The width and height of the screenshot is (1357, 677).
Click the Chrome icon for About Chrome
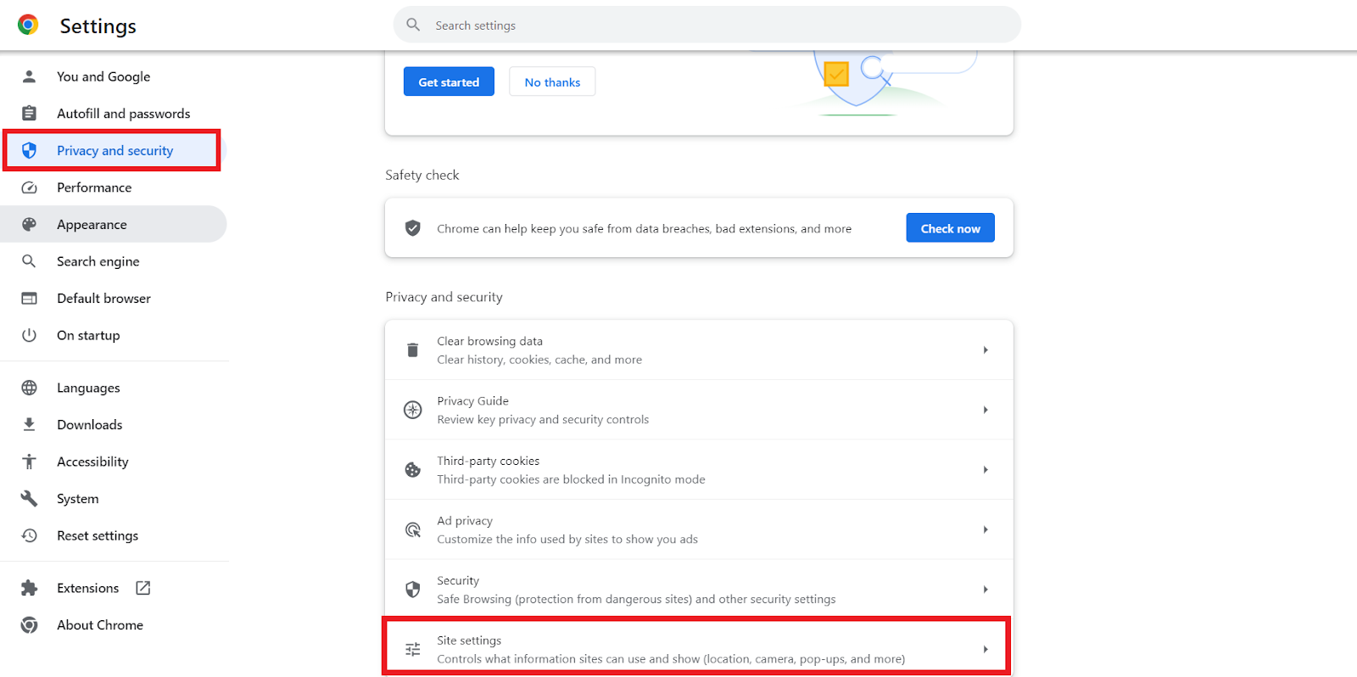(x=29, y=625)
